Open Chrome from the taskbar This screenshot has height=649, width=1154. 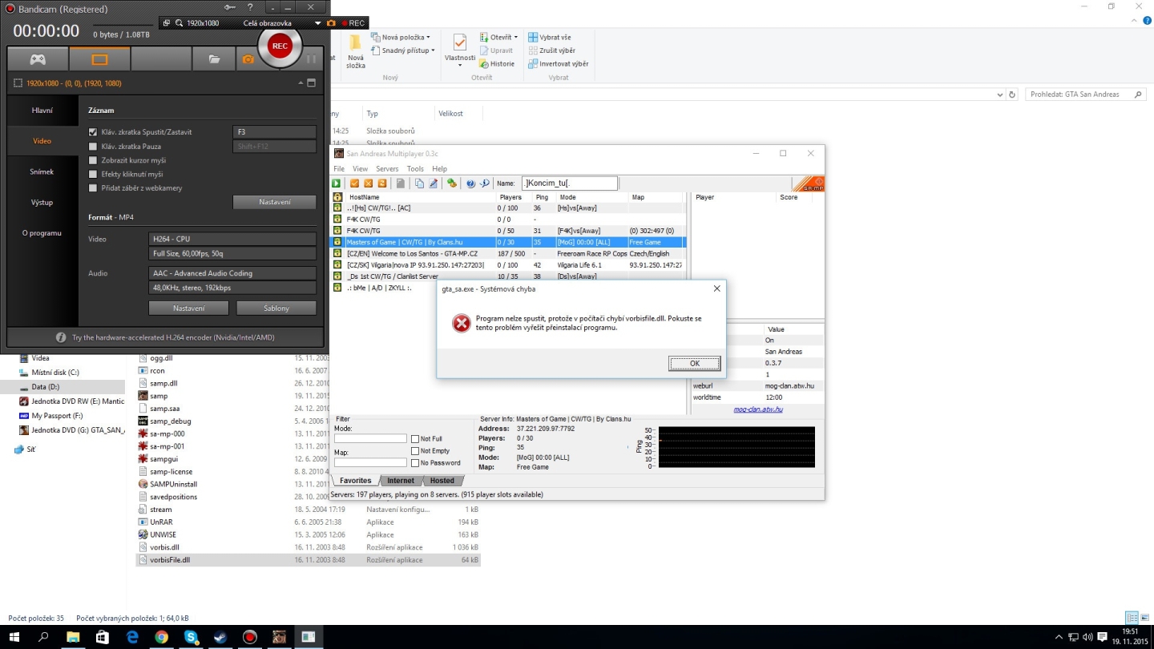coord(162,637)
